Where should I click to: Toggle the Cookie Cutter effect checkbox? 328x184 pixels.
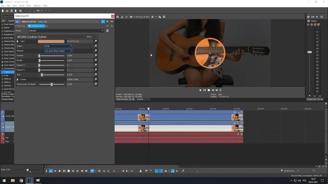tap(30, 26)
